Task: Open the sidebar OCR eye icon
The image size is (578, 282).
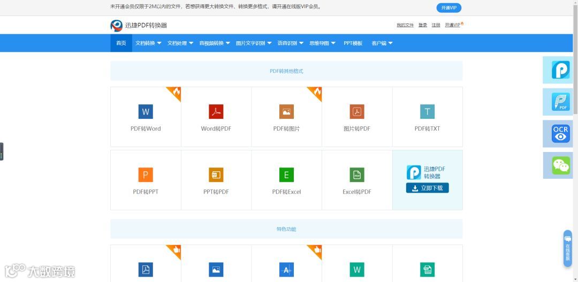Action: pyautogui.click(x=560, y=134)
